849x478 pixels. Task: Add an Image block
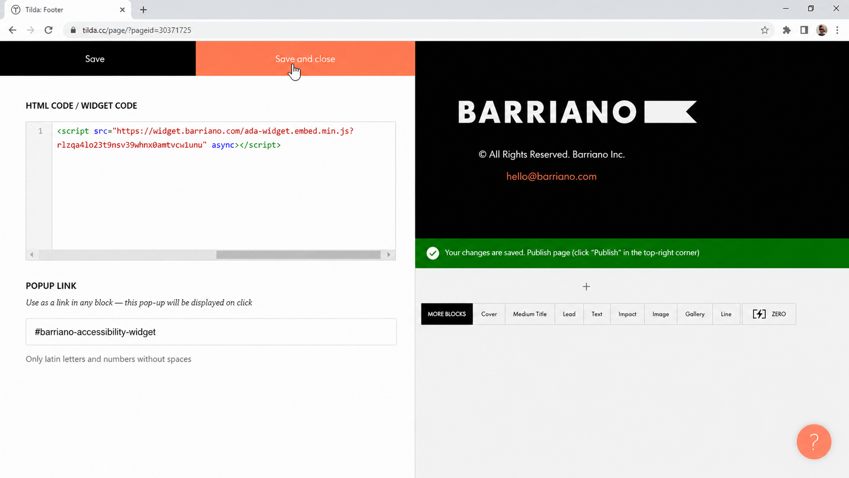click(661, 314)
